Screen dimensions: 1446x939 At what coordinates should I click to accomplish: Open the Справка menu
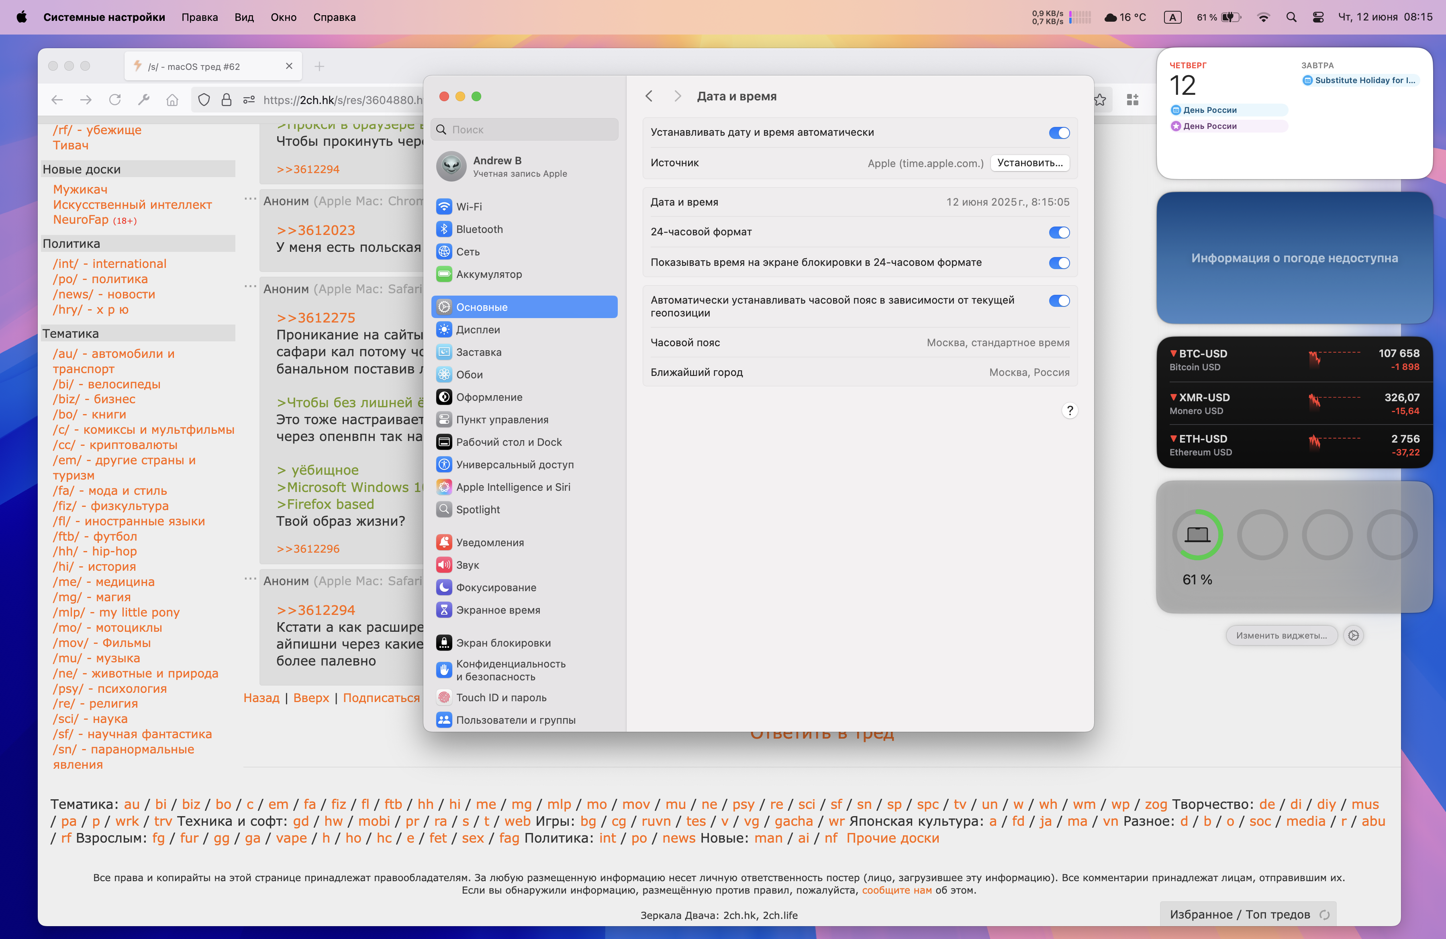click(x=334, y=17)
